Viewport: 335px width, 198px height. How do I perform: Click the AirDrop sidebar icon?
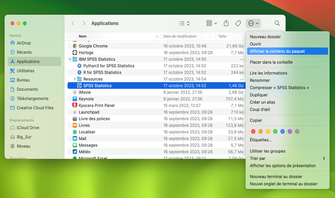[x=13, y=43]
